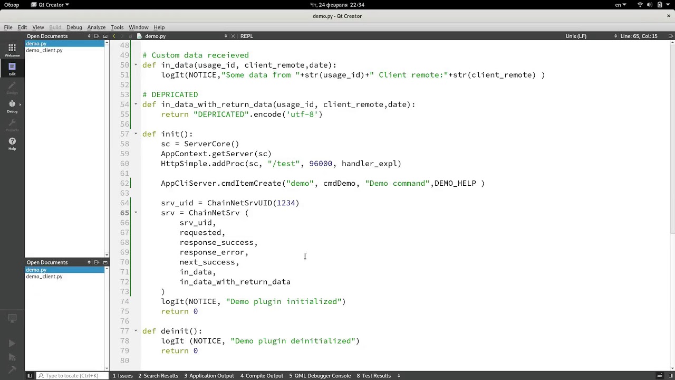675x380 pixels.
Task: Collapse the deinit function at line 77
Action: tap(136, 331)
